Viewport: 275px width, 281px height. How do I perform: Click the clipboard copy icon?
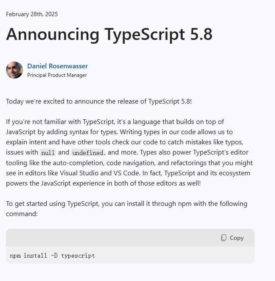coord(224,238)
